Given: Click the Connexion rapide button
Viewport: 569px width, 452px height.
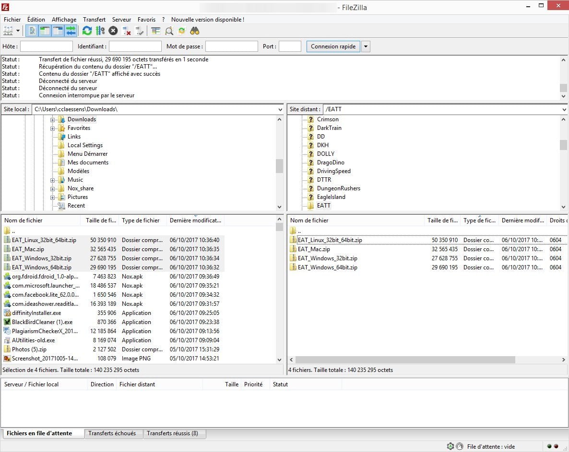Looking at the screenshot, I should click(x=333, y=46).
